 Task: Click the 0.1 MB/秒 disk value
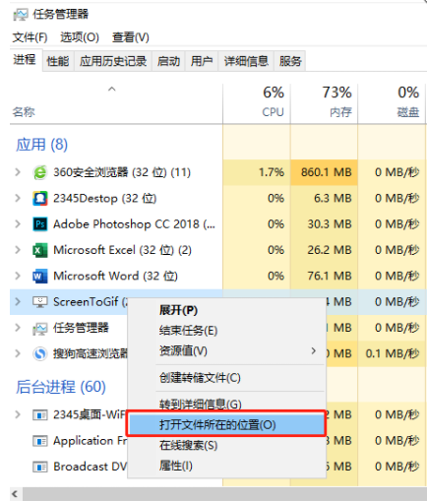click(393, 353)
